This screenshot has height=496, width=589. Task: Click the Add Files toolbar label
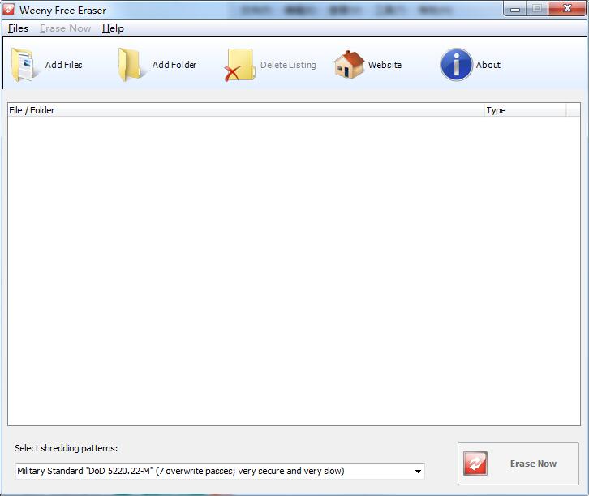64,65
